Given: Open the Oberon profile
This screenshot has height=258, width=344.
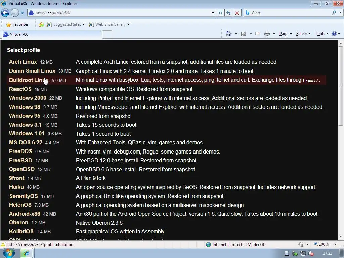Looking at the screenshot, I should pyautogui.click(x=18, y=222).
